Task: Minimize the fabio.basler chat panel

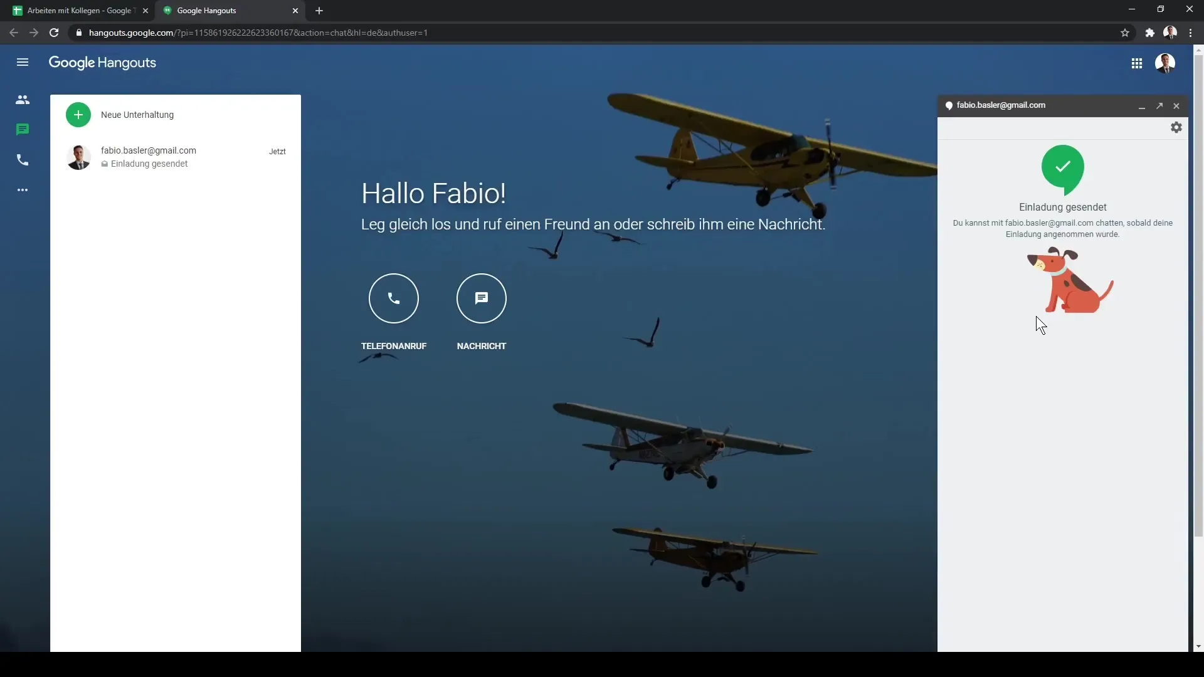Action: pyautogui.click(x=1142, y=106)
